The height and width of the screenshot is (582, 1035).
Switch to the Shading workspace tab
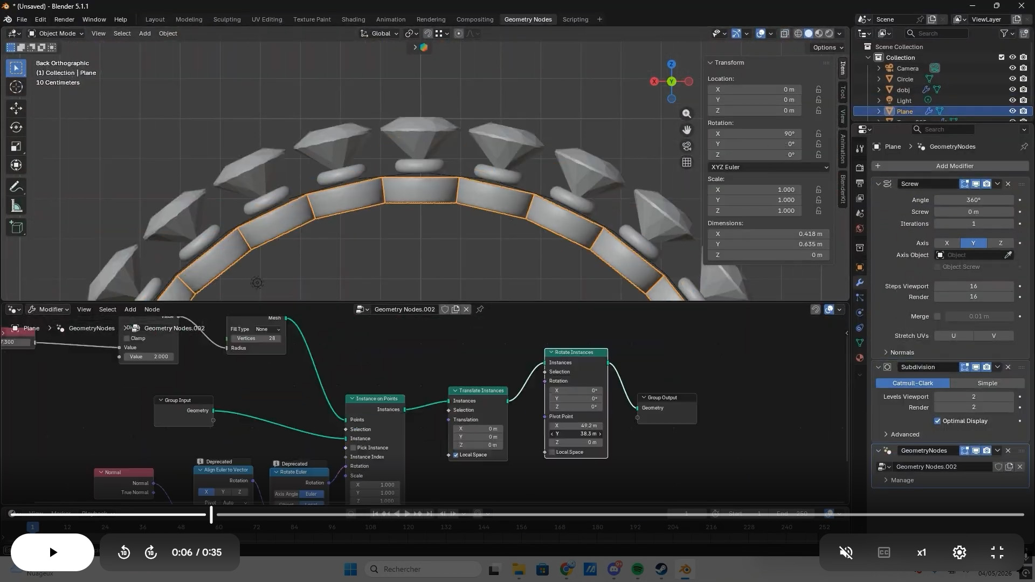click(x=353, y=19)
